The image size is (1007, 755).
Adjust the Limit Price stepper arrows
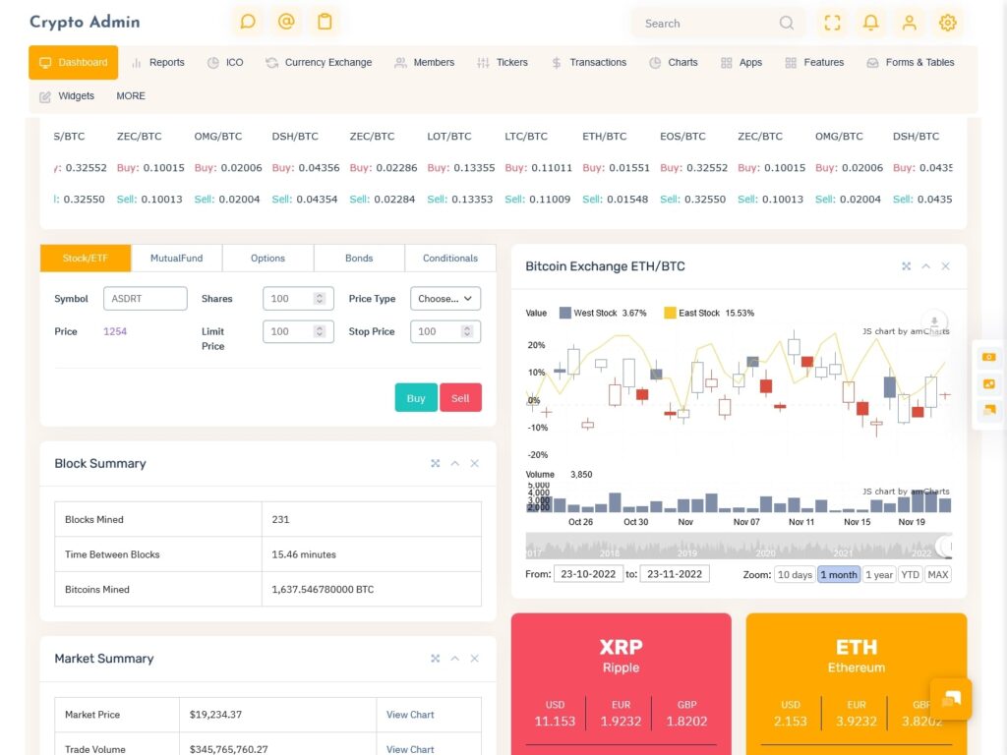[320, 331]
